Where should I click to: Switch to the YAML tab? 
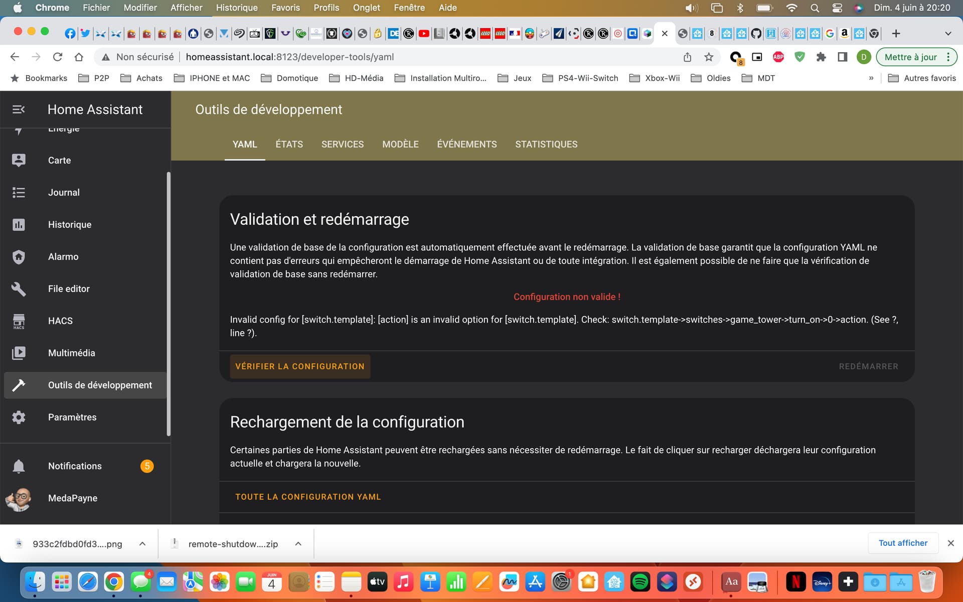[245, 144]
